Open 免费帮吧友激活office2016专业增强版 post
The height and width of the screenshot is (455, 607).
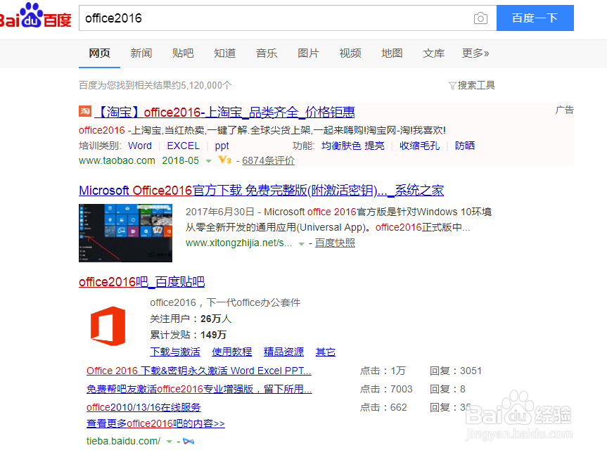(199, 389)
